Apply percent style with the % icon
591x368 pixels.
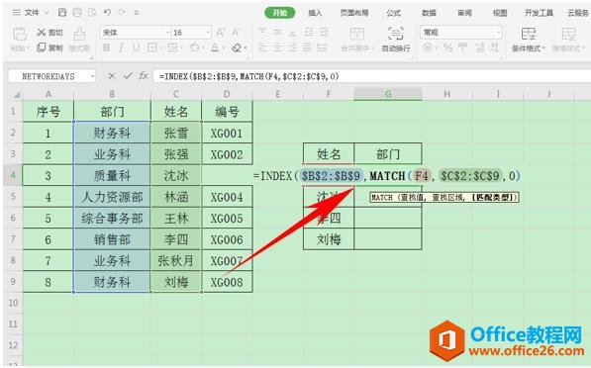click(x=447, y=47)
